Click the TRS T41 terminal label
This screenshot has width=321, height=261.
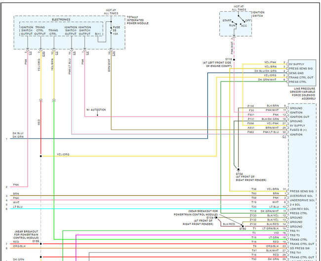click(x=295, y=253)
